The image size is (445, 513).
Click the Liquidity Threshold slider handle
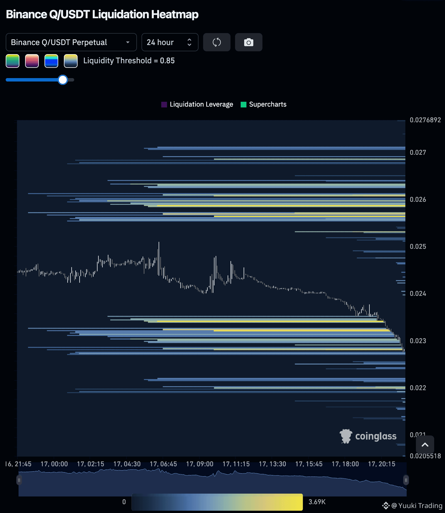point(63,80)
